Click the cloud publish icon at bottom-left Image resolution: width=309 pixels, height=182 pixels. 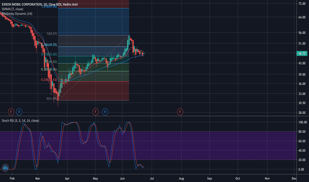pos(5,168)
